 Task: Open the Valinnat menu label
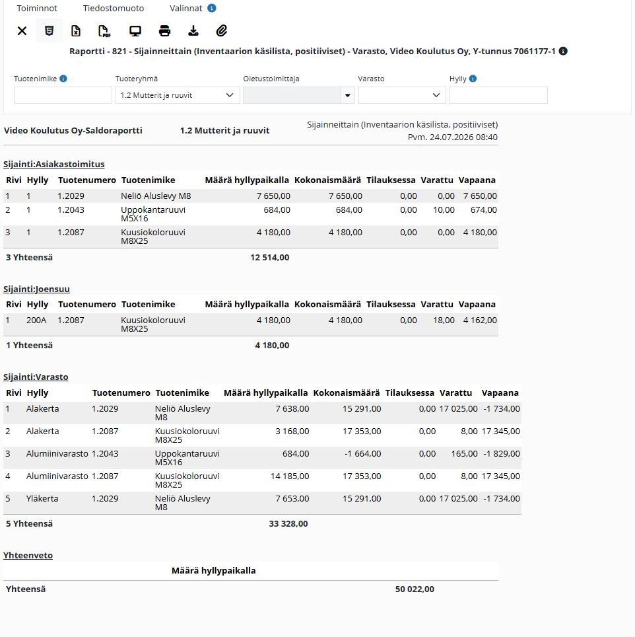coord(186,8)
